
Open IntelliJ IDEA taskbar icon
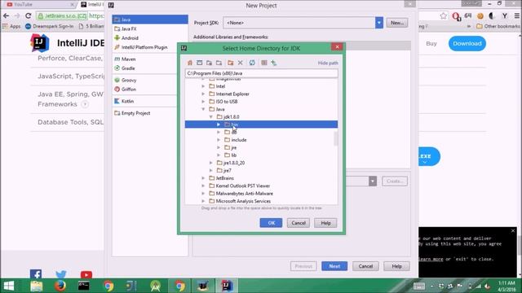(227, 286)
